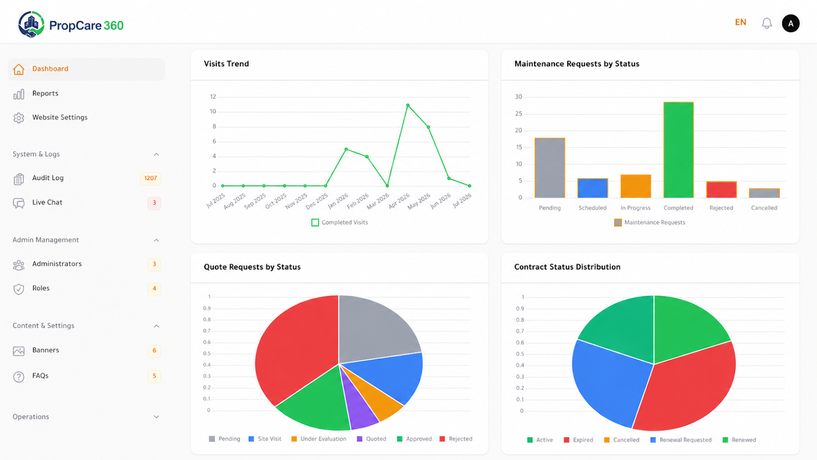Toggle Maintenance Requests legend box
Screen dimensions: 817x460
[618, 222]
